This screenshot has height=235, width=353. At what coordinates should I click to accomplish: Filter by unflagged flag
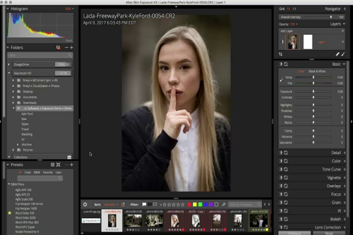point(155,204)
